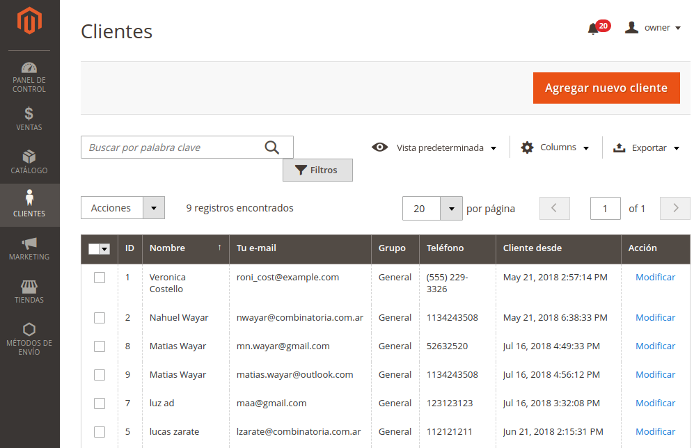The height and width of the screenshot is (448, 694).
Task: Click Modificar for lucas zarate
Action: [x=655, y=431]
